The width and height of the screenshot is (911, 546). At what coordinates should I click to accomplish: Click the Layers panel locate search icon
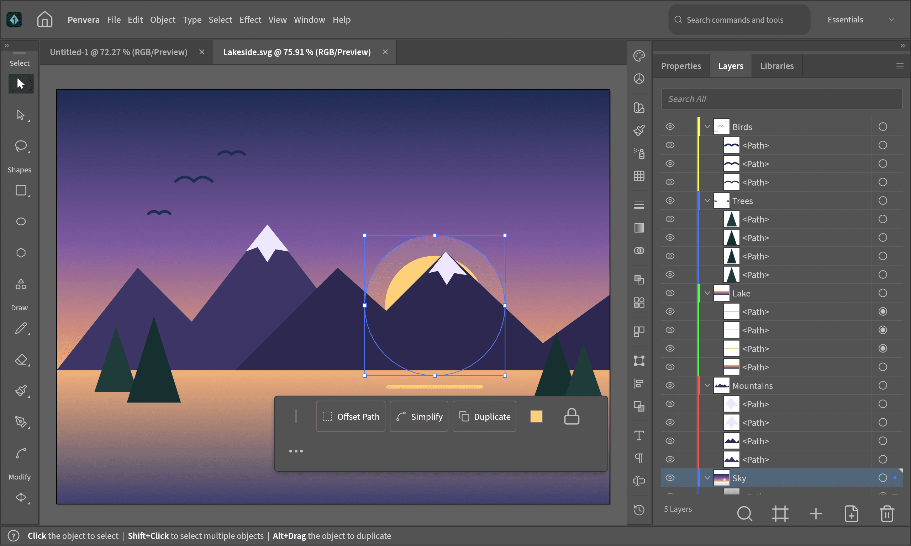(x=744, y=514)
